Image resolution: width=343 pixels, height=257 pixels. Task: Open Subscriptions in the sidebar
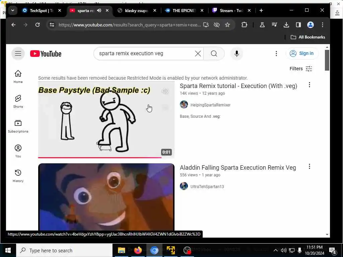pos(18,126)
